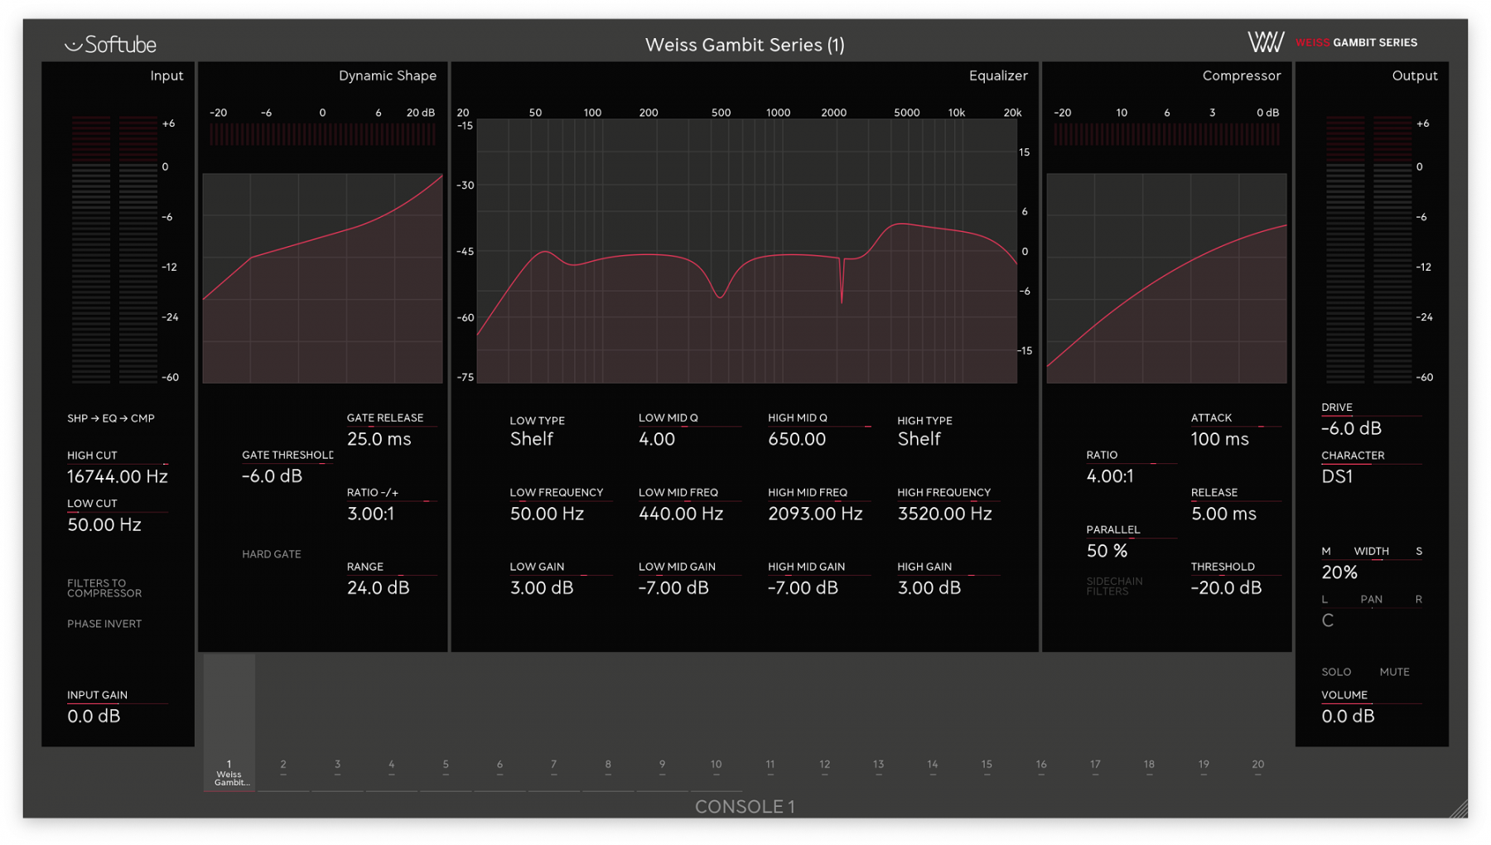
Task: Click the Gate Release 25.0 ms value
Action: [x=379, y=439]
